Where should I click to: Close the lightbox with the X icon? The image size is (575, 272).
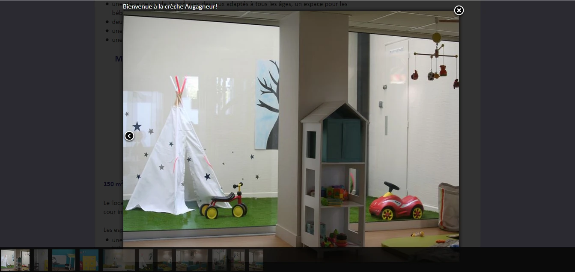point(459,11)
